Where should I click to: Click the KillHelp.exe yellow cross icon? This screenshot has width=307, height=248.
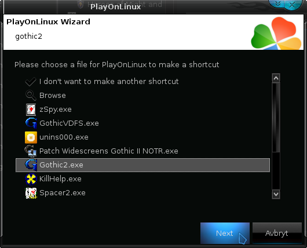click(31, 179)
